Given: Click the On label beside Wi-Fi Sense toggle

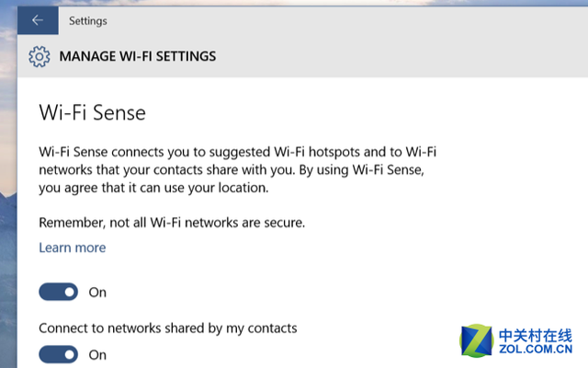Looking at the screenshot, I should (97, 293).
